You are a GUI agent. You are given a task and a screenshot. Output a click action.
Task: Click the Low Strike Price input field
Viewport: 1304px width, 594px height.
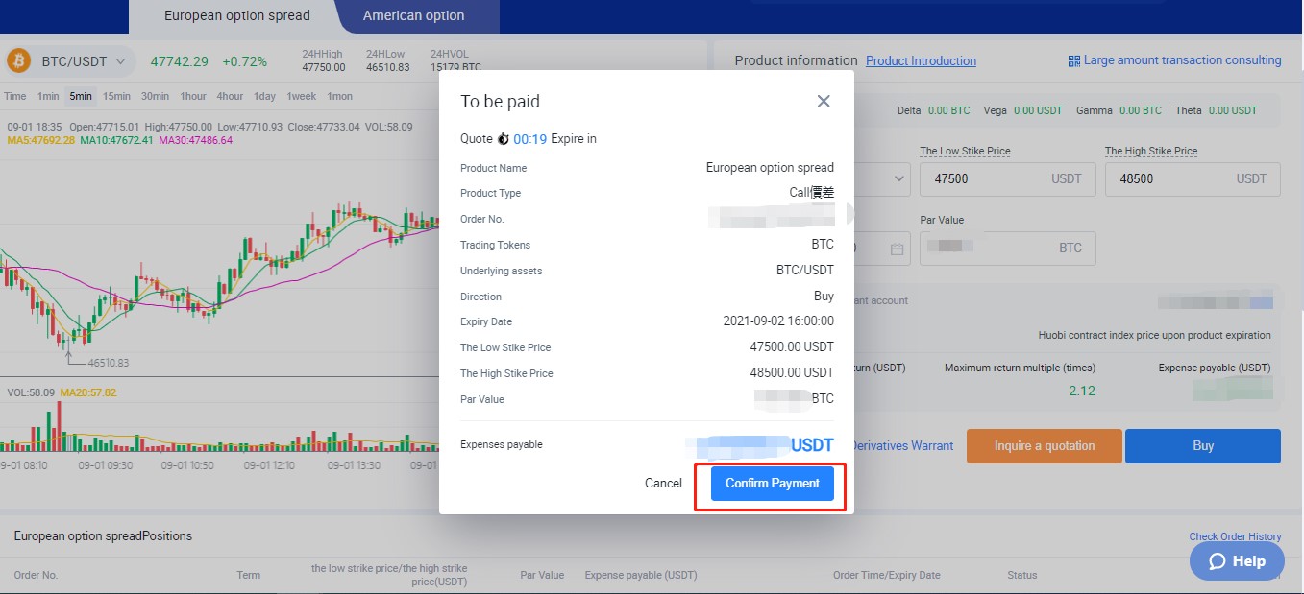pos(980,178)
